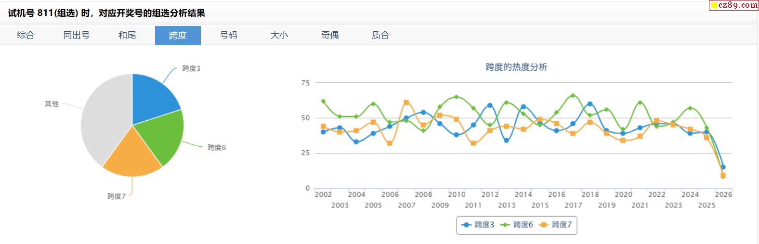Click the blue 跨度3 point at 2018
The height and width of the screenshot is (244, 759).
pyautogui.click(x=590, y=104)
